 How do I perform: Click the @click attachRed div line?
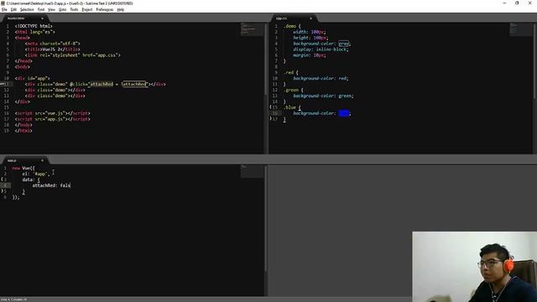pos(95,84)
